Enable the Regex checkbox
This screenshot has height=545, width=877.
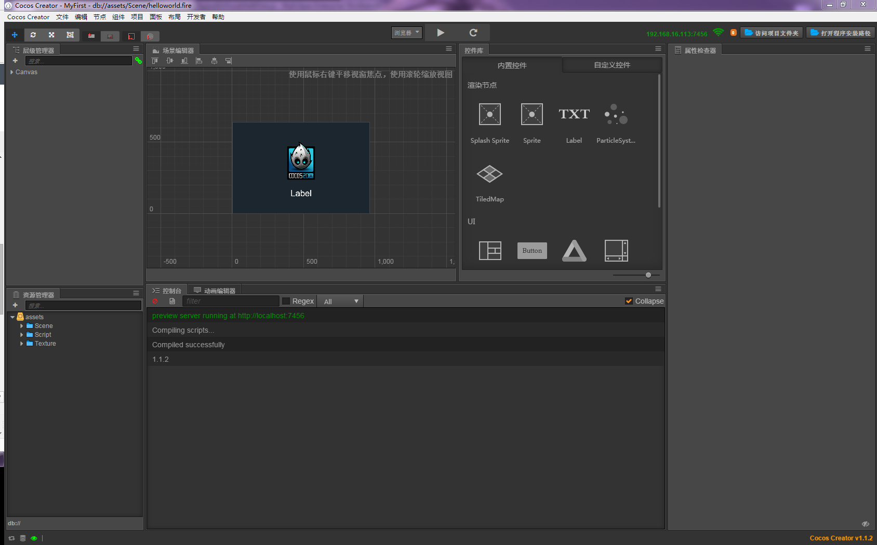pos(286,301)
